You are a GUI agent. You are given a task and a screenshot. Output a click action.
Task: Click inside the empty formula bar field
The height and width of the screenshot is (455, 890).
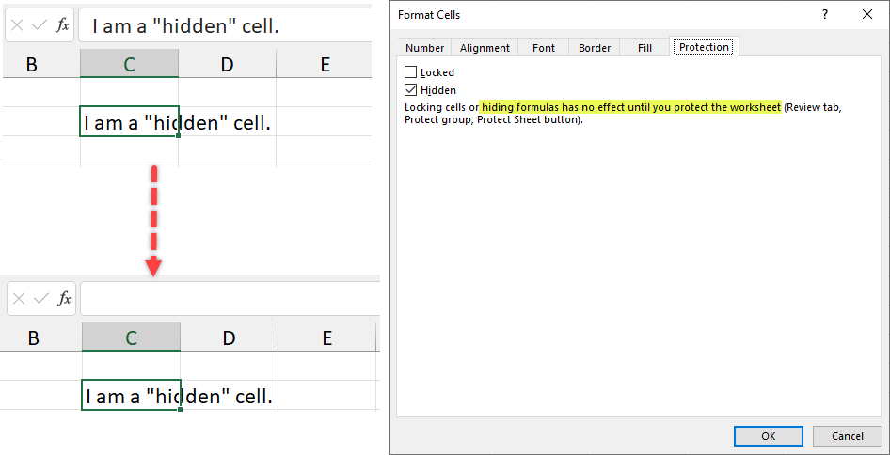tap(229, 298)
